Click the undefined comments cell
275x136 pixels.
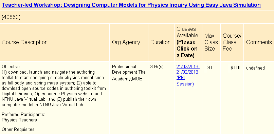pyautogui.click(x=255, y=68)
